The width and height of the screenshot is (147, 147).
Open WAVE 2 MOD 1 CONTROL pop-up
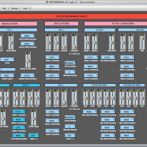[x=19, y=119]
